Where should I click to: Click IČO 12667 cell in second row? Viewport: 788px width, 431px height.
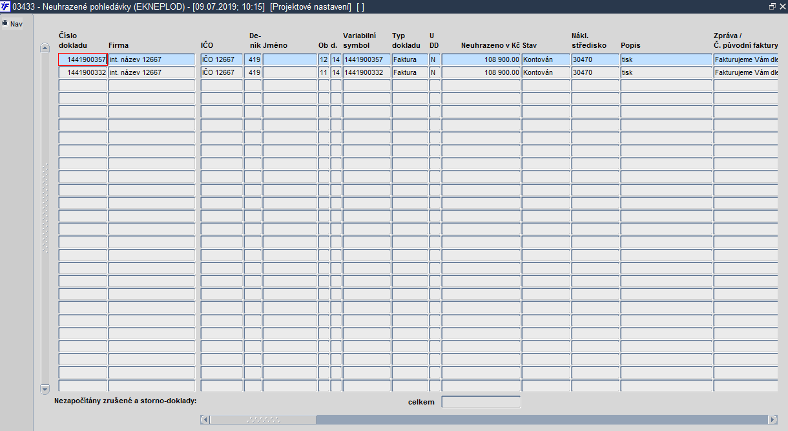(x=222, y=72)
